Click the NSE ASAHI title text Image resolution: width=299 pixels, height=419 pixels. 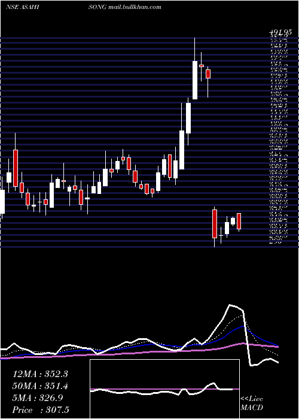pos(23,7)
